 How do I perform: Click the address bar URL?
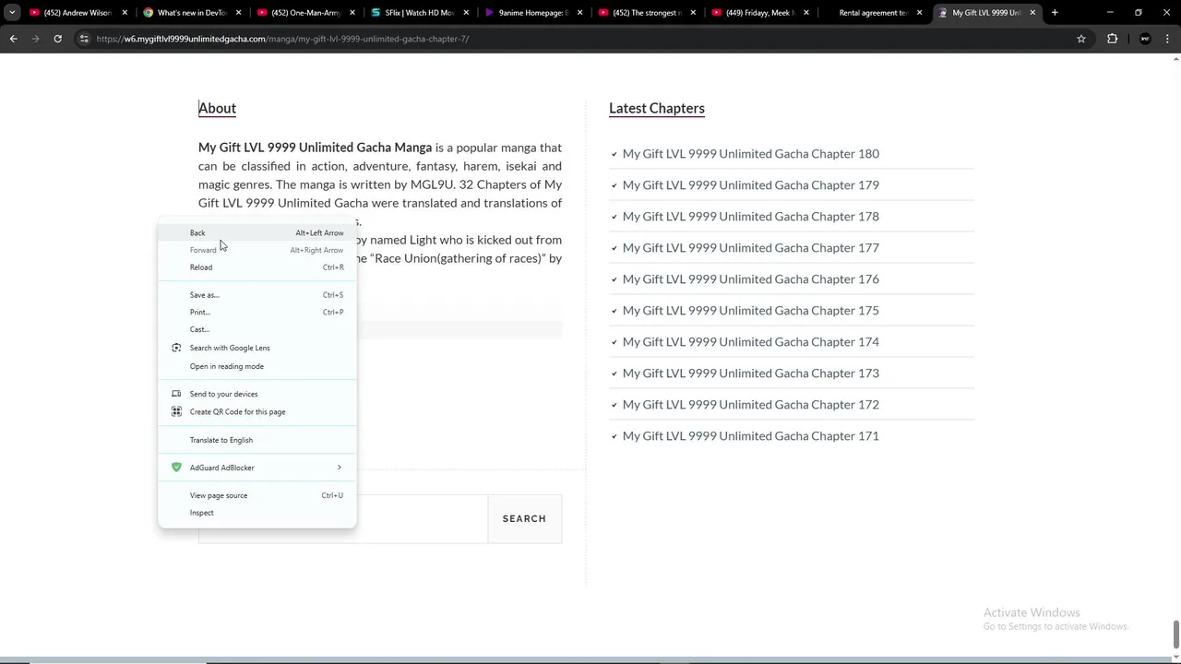point(283,39)
